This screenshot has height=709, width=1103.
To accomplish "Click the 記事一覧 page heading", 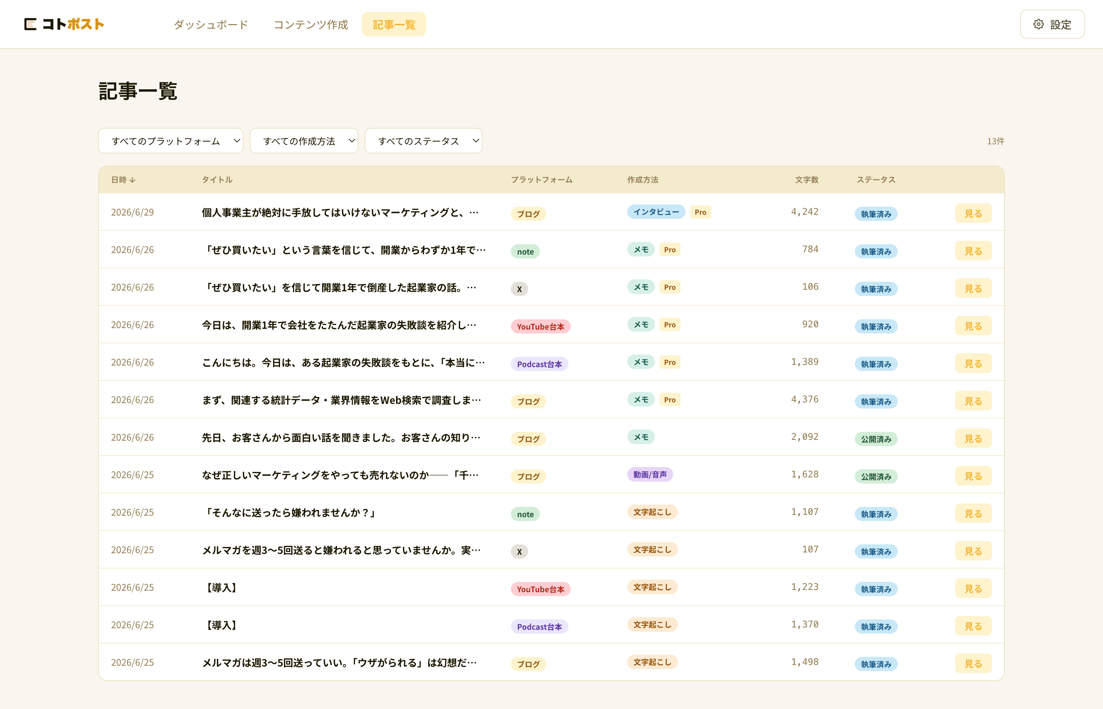I will [138, 91].
